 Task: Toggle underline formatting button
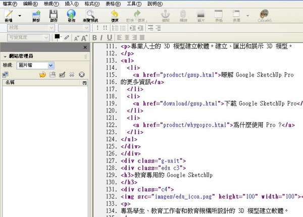109,37
